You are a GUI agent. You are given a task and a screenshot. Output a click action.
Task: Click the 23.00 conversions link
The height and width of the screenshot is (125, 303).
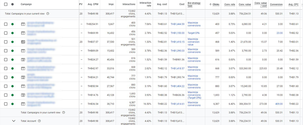tap(280, 33)
